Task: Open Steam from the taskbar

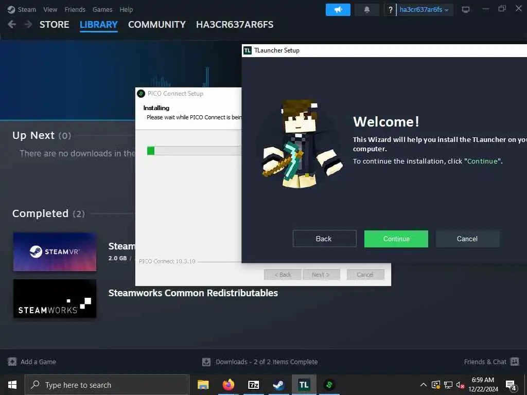Action: coord(278,385)
